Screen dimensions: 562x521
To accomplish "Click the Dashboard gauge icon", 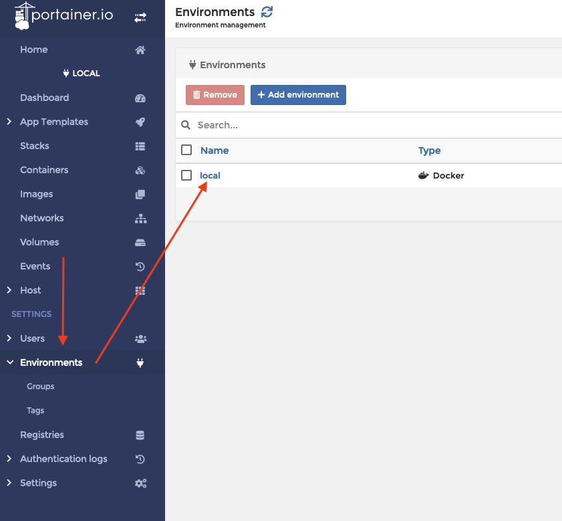I will (140, 98).
